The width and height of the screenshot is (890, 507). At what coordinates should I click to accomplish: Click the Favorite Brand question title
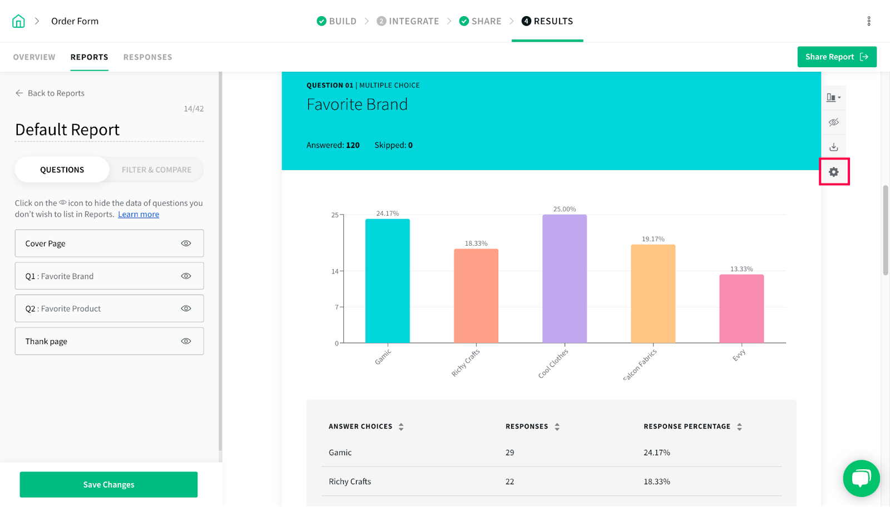(x=357, y=105)
